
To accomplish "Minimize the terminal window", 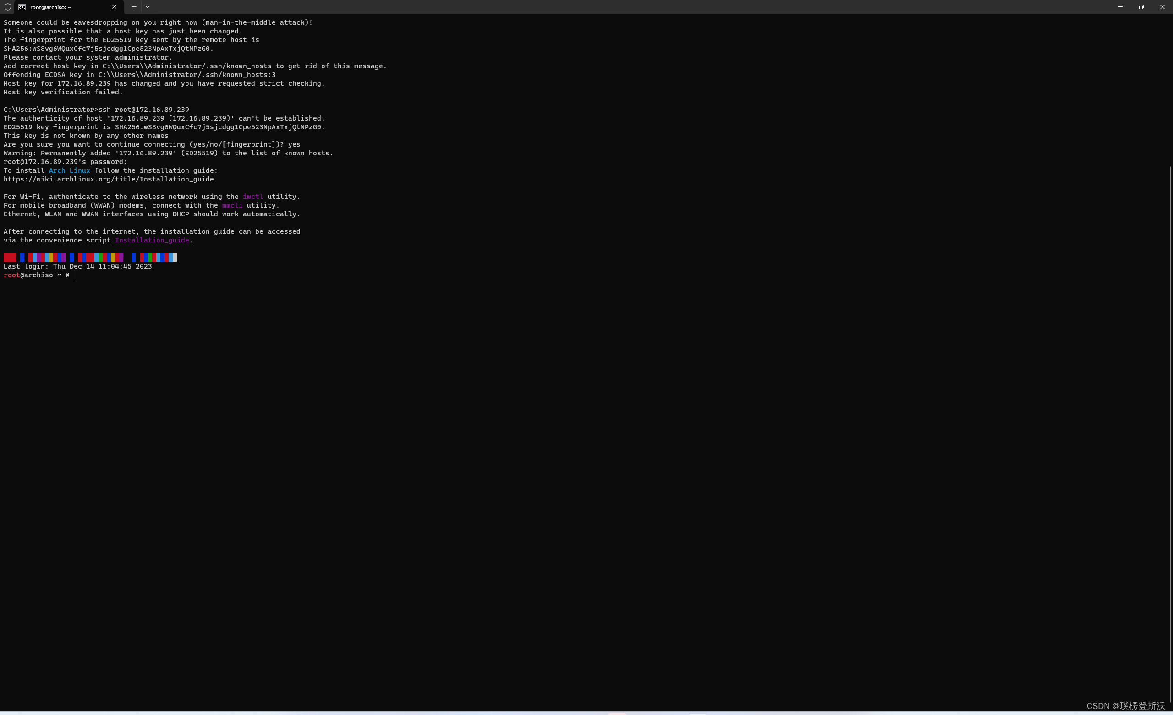I will tap(1120, 7).
